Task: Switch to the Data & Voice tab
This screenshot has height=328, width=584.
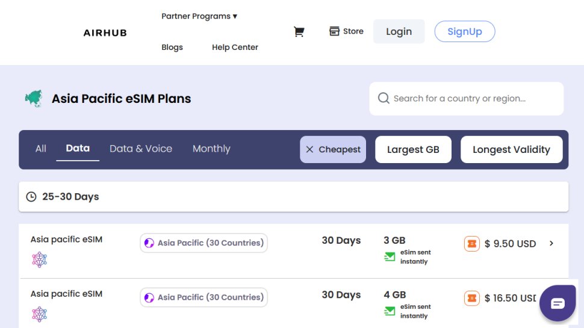Action: (x=141, y=149)
